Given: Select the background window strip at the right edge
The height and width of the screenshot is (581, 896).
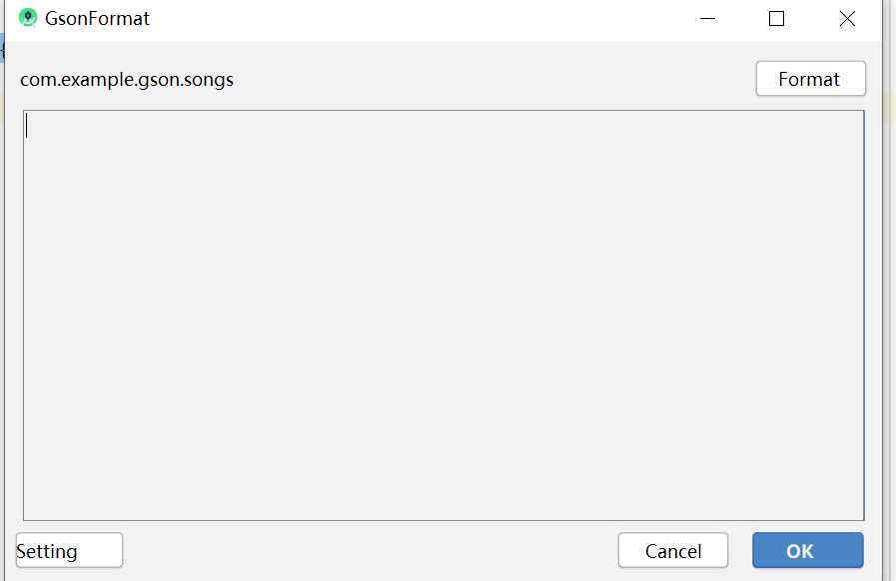Looking at the screenshot, I should click(x=889, y=290).
